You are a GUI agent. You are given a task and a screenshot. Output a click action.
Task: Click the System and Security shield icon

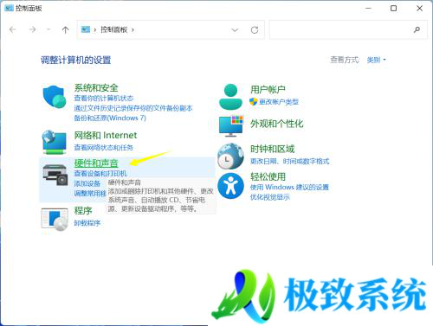(x=54, y=97)
